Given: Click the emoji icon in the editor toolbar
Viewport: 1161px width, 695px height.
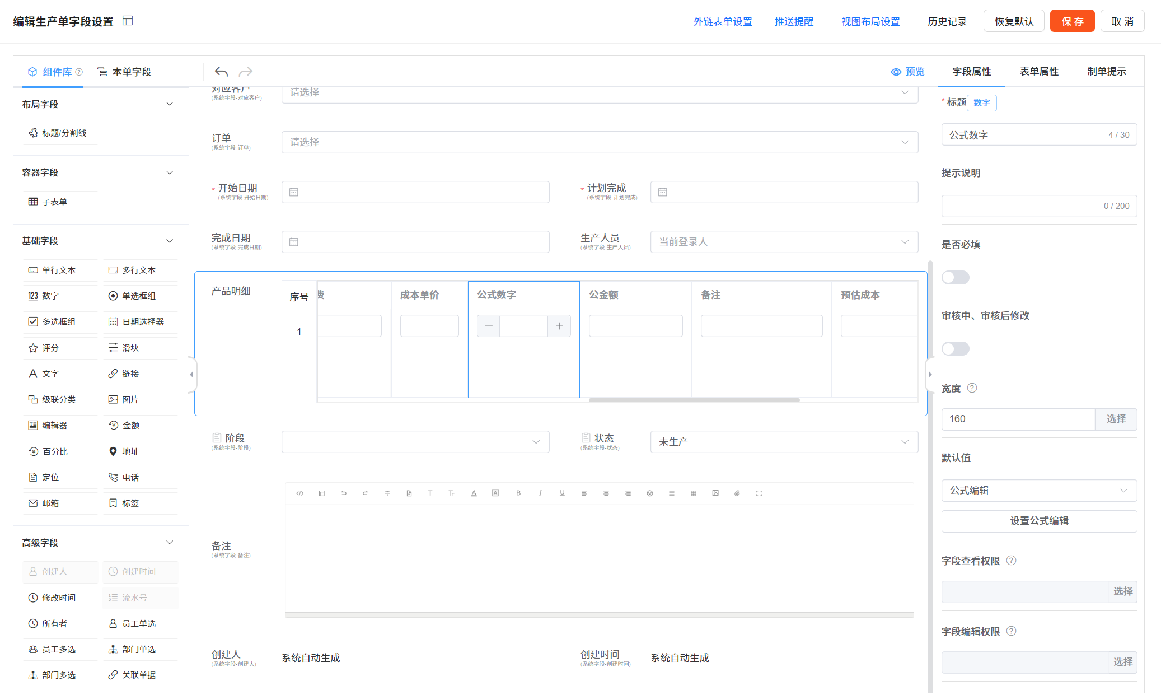Looking at the screenshot, I should 650,493.
